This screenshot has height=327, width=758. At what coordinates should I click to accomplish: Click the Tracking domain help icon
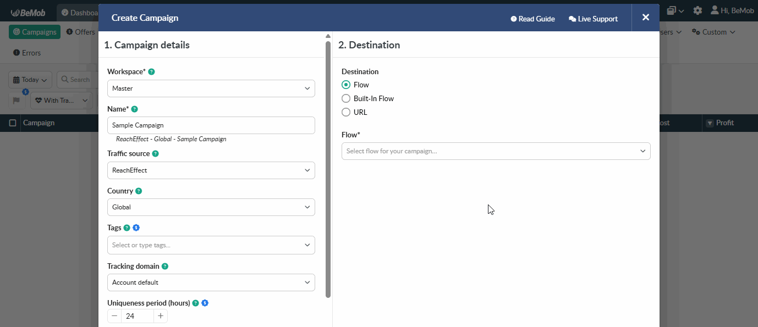165,266
